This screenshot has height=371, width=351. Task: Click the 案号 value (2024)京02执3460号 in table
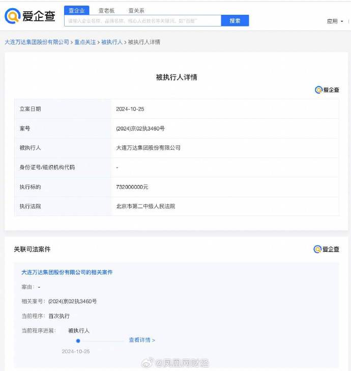[x=140, y=128]
